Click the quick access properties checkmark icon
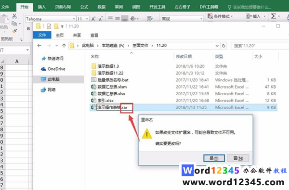Image resolution: width=289 pixels, height=190 pixels. coord(49,26)
